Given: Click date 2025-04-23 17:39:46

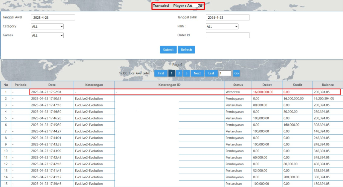Looking at the screenshot, I should (x=46, y=184).
